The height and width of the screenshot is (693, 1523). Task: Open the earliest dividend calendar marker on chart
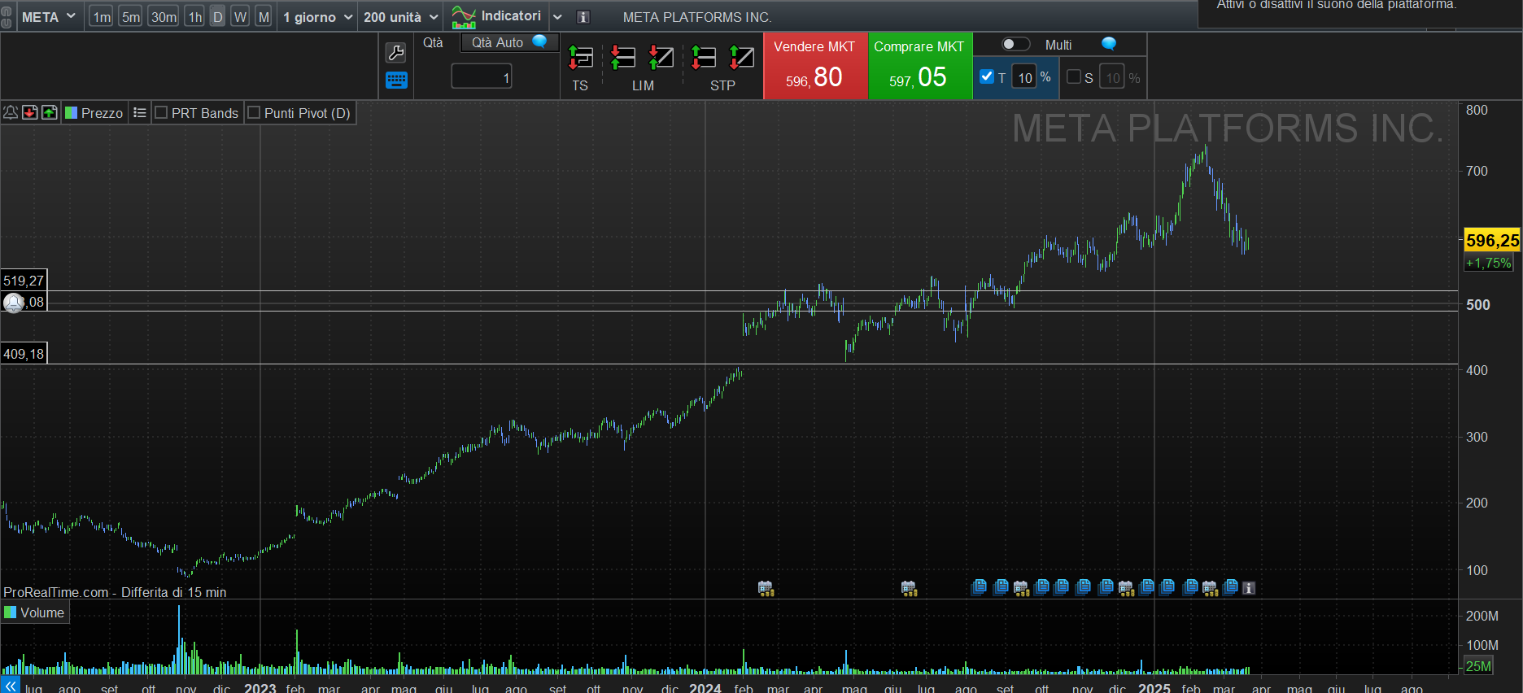[x=766, y=588]
